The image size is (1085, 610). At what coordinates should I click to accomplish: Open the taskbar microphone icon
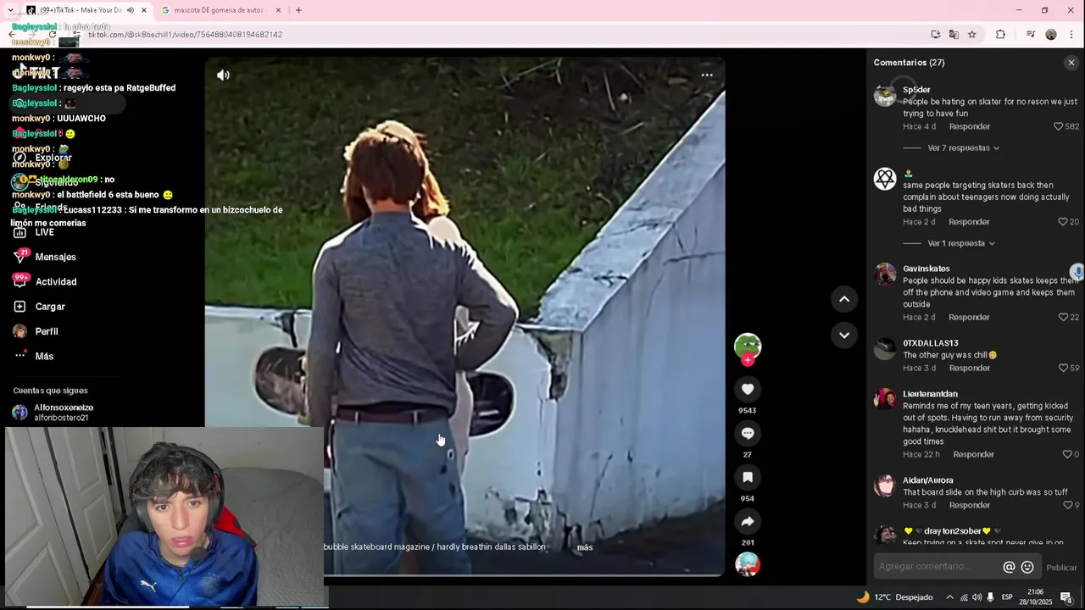click(990, 597)
